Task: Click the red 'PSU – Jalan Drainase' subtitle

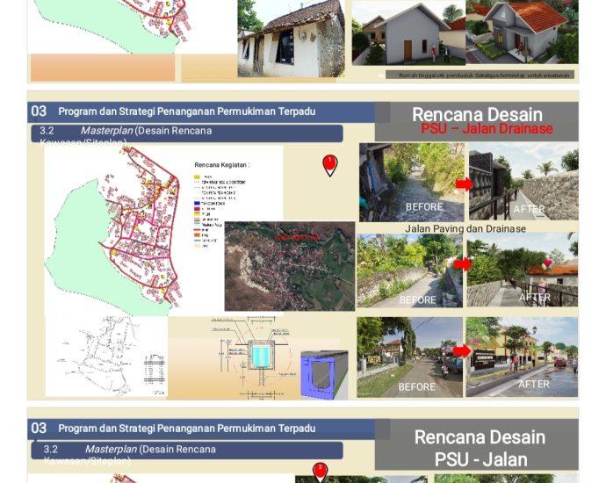Action: (486, 129)
